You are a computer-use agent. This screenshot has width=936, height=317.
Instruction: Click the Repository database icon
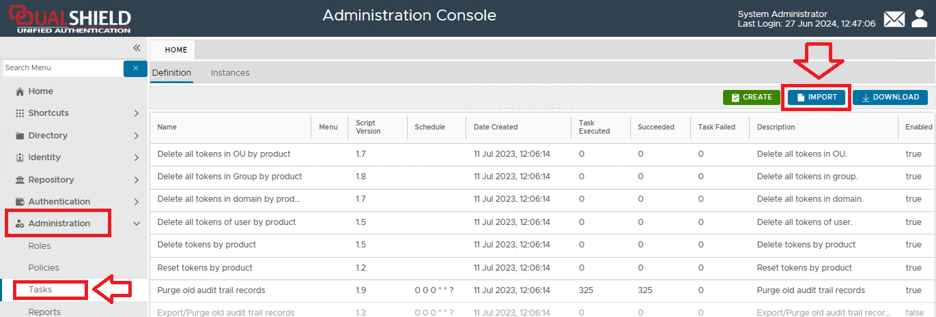click(x=20, y=180)
